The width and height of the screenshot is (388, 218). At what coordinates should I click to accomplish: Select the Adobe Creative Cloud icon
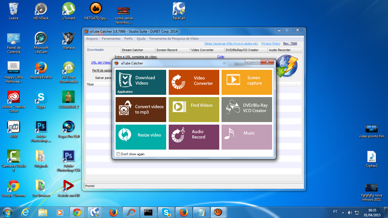coord(13,102)
